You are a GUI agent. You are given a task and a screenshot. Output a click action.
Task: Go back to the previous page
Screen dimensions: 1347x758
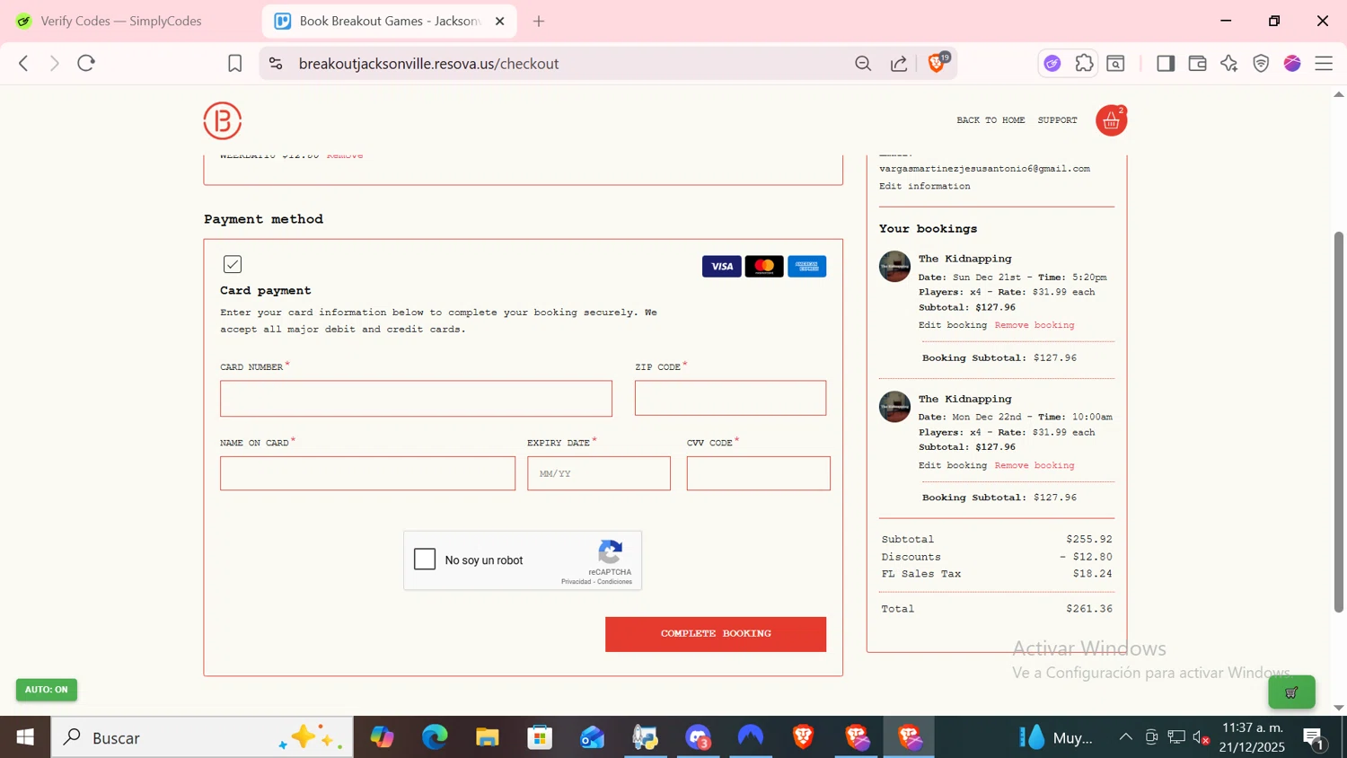pos(24,64)
